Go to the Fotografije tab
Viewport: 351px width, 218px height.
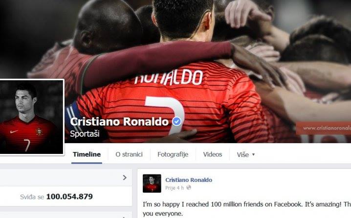coord(173,154)
